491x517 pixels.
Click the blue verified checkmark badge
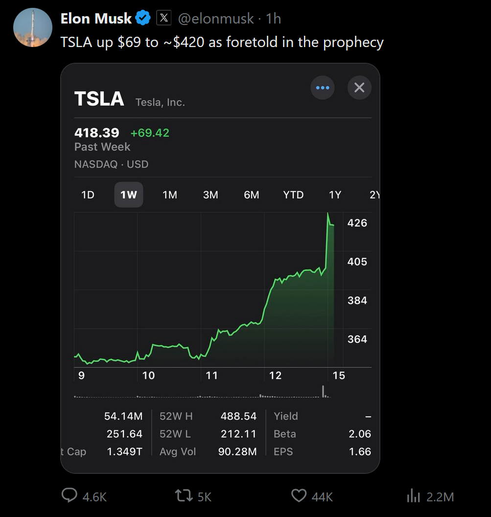(143, 19)
